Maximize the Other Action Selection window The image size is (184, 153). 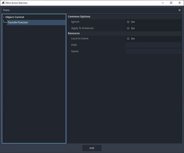click(171, 3)
